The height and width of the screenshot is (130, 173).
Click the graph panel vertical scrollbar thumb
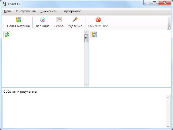coord(86,38)
